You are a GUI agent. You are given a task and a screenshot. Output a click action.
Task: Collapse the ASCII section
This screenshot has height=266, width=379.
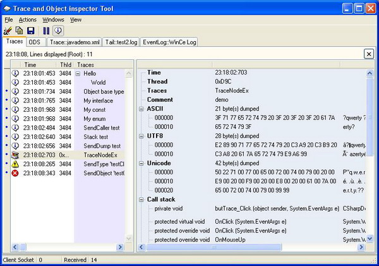coord(141,109)
